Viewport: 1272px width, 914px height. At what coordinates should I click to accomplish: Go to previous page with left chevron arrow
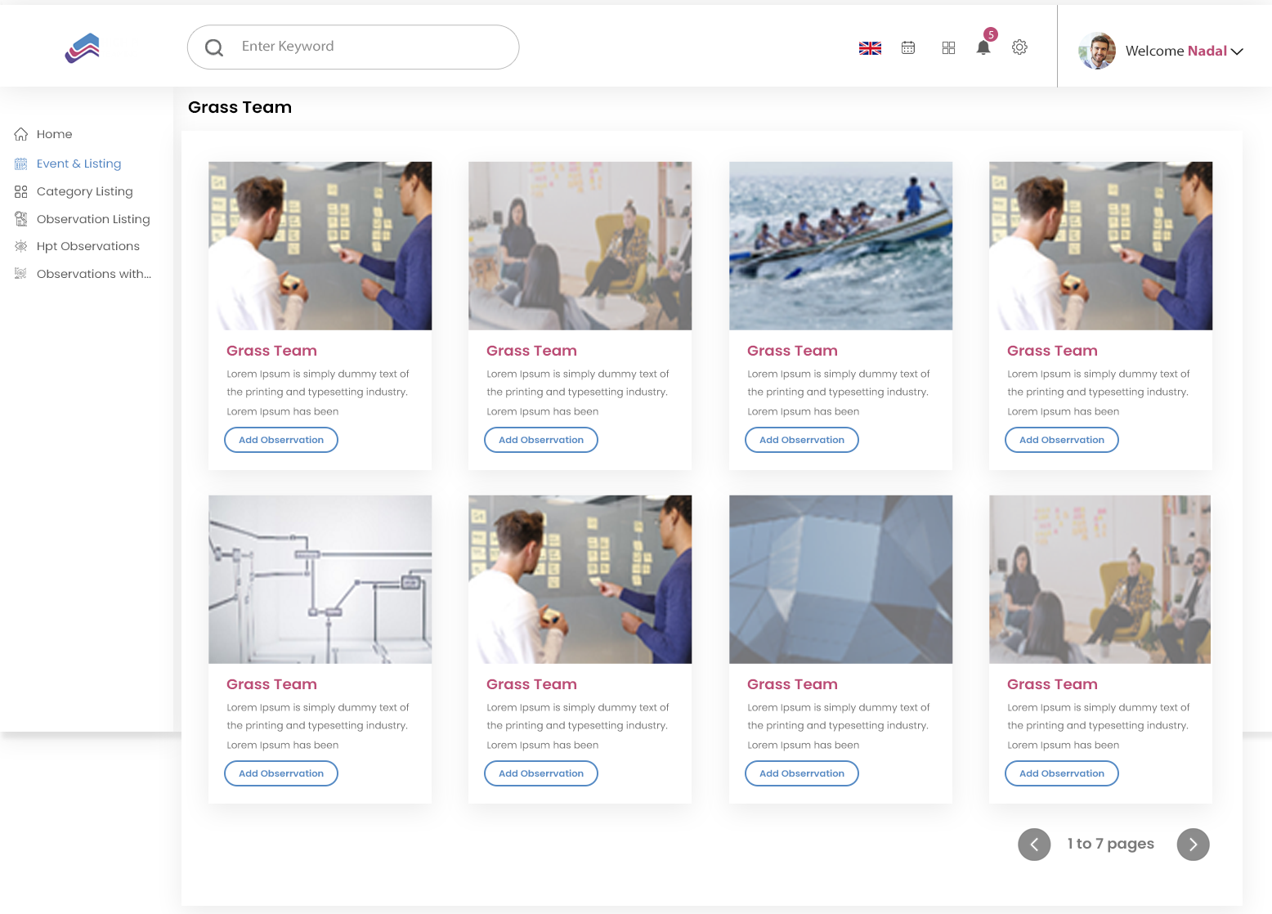[1034, 844]
